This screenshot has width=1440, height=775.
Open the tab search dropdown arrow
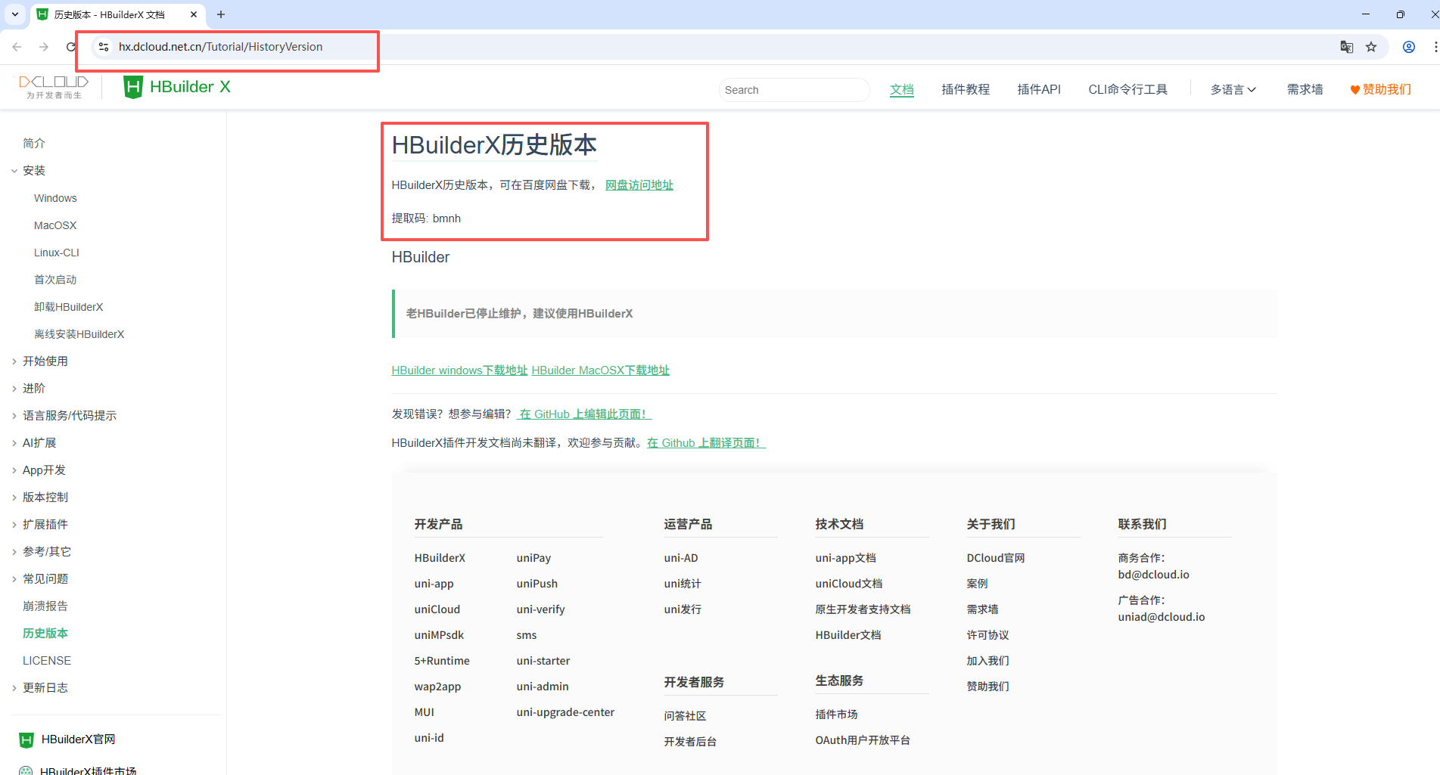(x=14, y=14)
